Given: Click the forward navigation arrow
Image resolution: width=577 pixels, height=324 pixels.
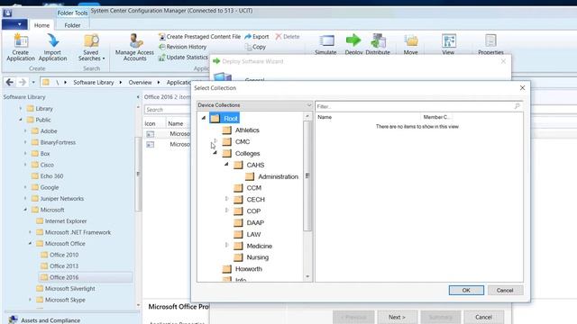Looking at the screenshot, I should 23,82.
